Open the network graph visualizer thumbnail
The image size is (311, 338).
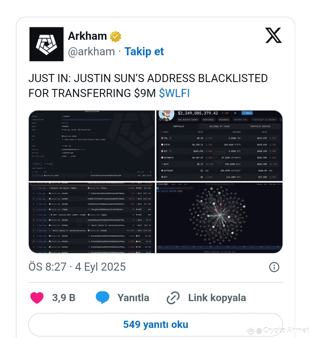(219, 218)
